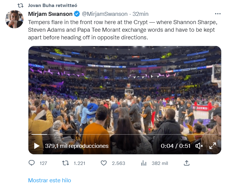
Task: Click the 32min timestamp
Action: (141, 14)
